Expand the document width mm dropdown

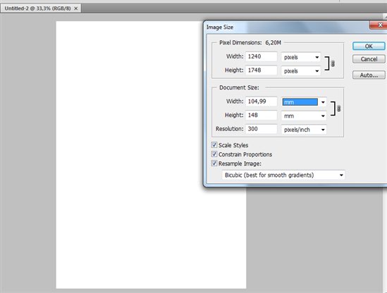click(x=304, y=102)
